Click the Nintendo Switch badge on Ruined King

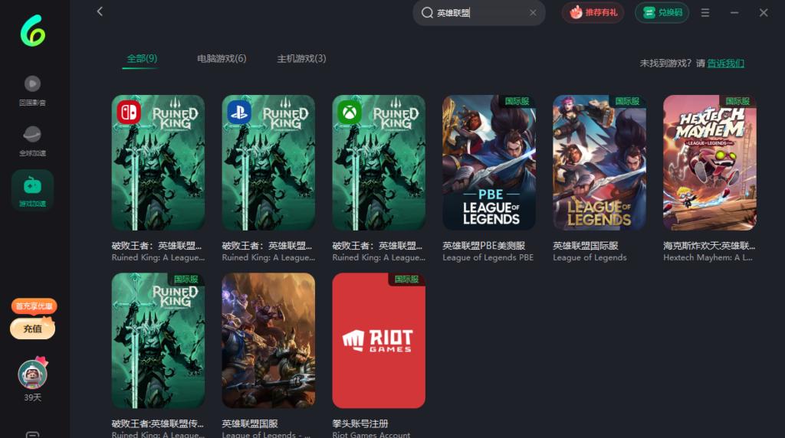tap(129, 112)
